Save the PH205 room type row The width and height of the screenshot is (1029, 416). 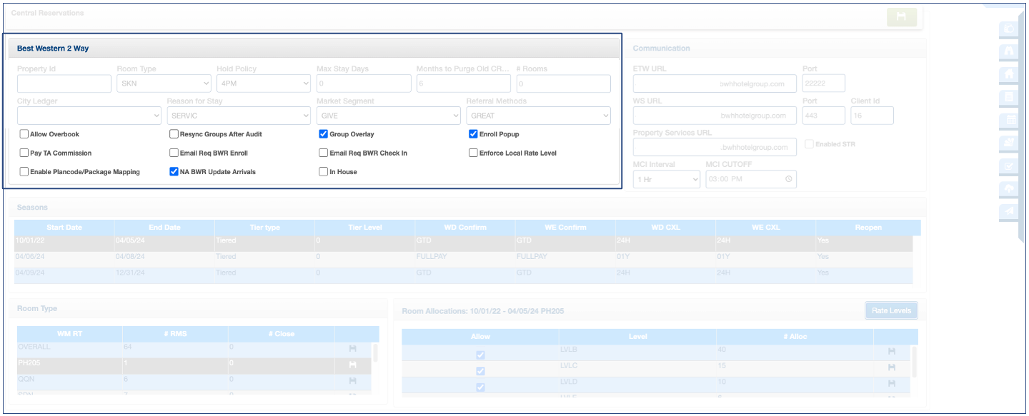coord(353,365)
